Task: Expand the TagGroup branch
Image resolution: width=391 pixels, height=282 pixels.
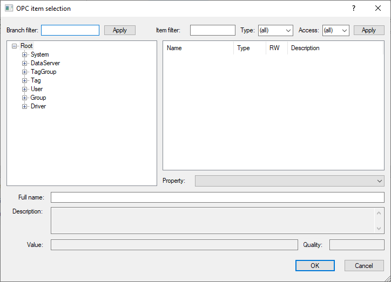Action: click(x=24, y=72)
